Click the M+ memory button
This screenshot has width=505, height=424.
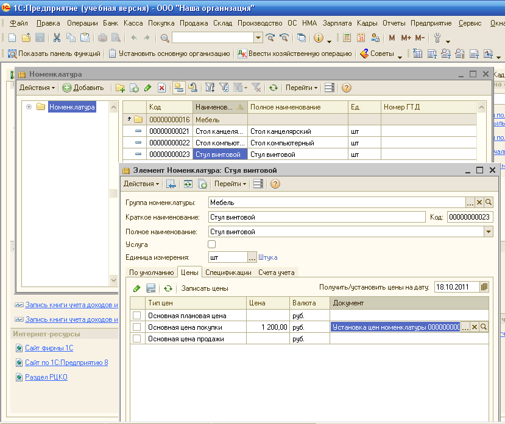[406, 38]
